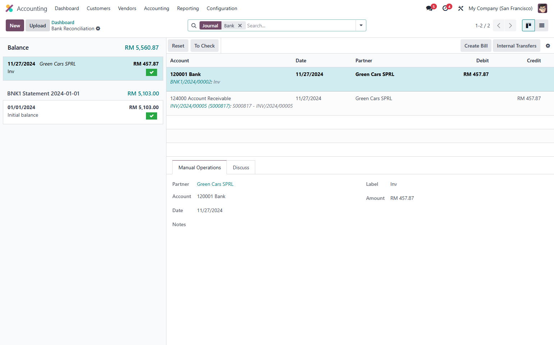This screenshot has width=554, height=345.
Task: Open the Vendors menu
Action: click(127, 8)
